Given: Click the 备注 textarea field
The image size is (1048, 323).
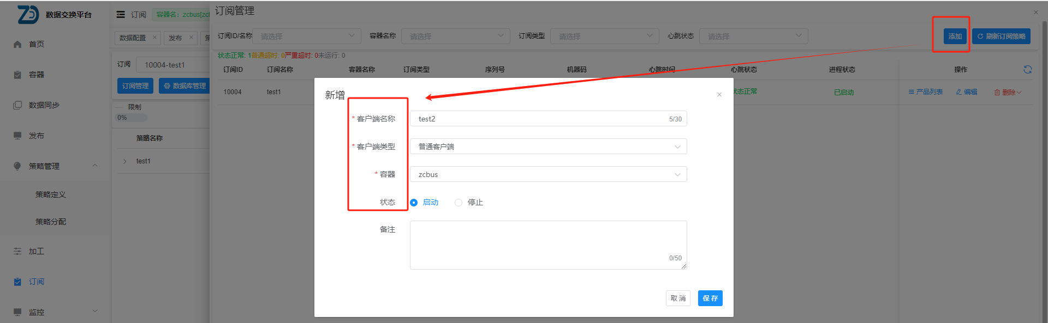Looking at the screenshot, I should 548,245.
